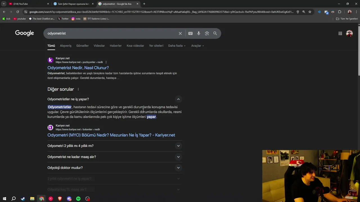Open the youtube bookmark
The image size is (360, 202).
pyautogui.click(x=20, y=19)
